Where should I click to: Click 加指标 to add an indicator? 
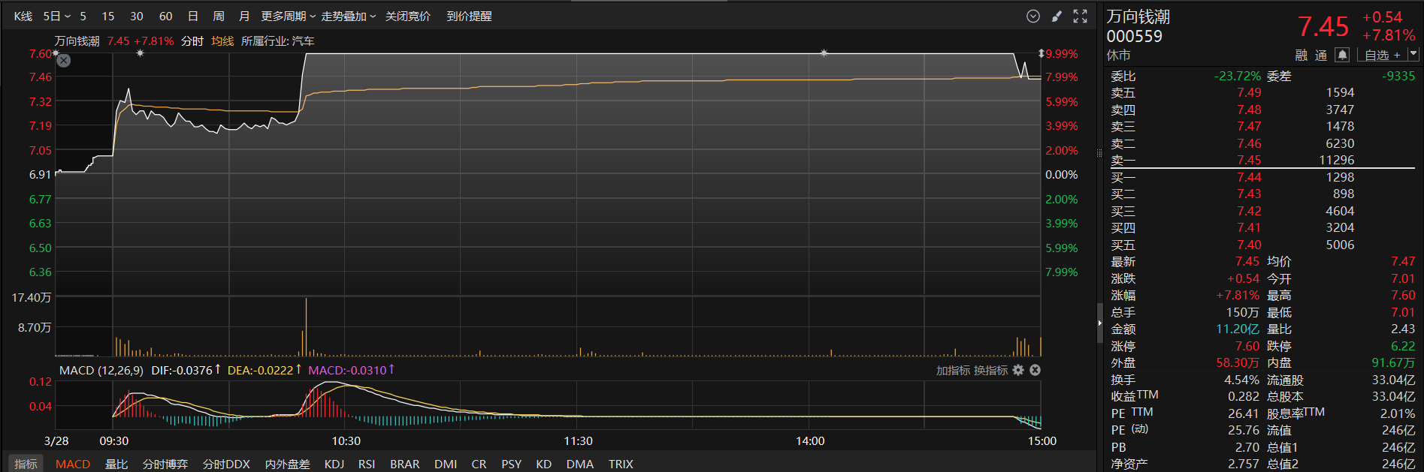click(953, 370)
